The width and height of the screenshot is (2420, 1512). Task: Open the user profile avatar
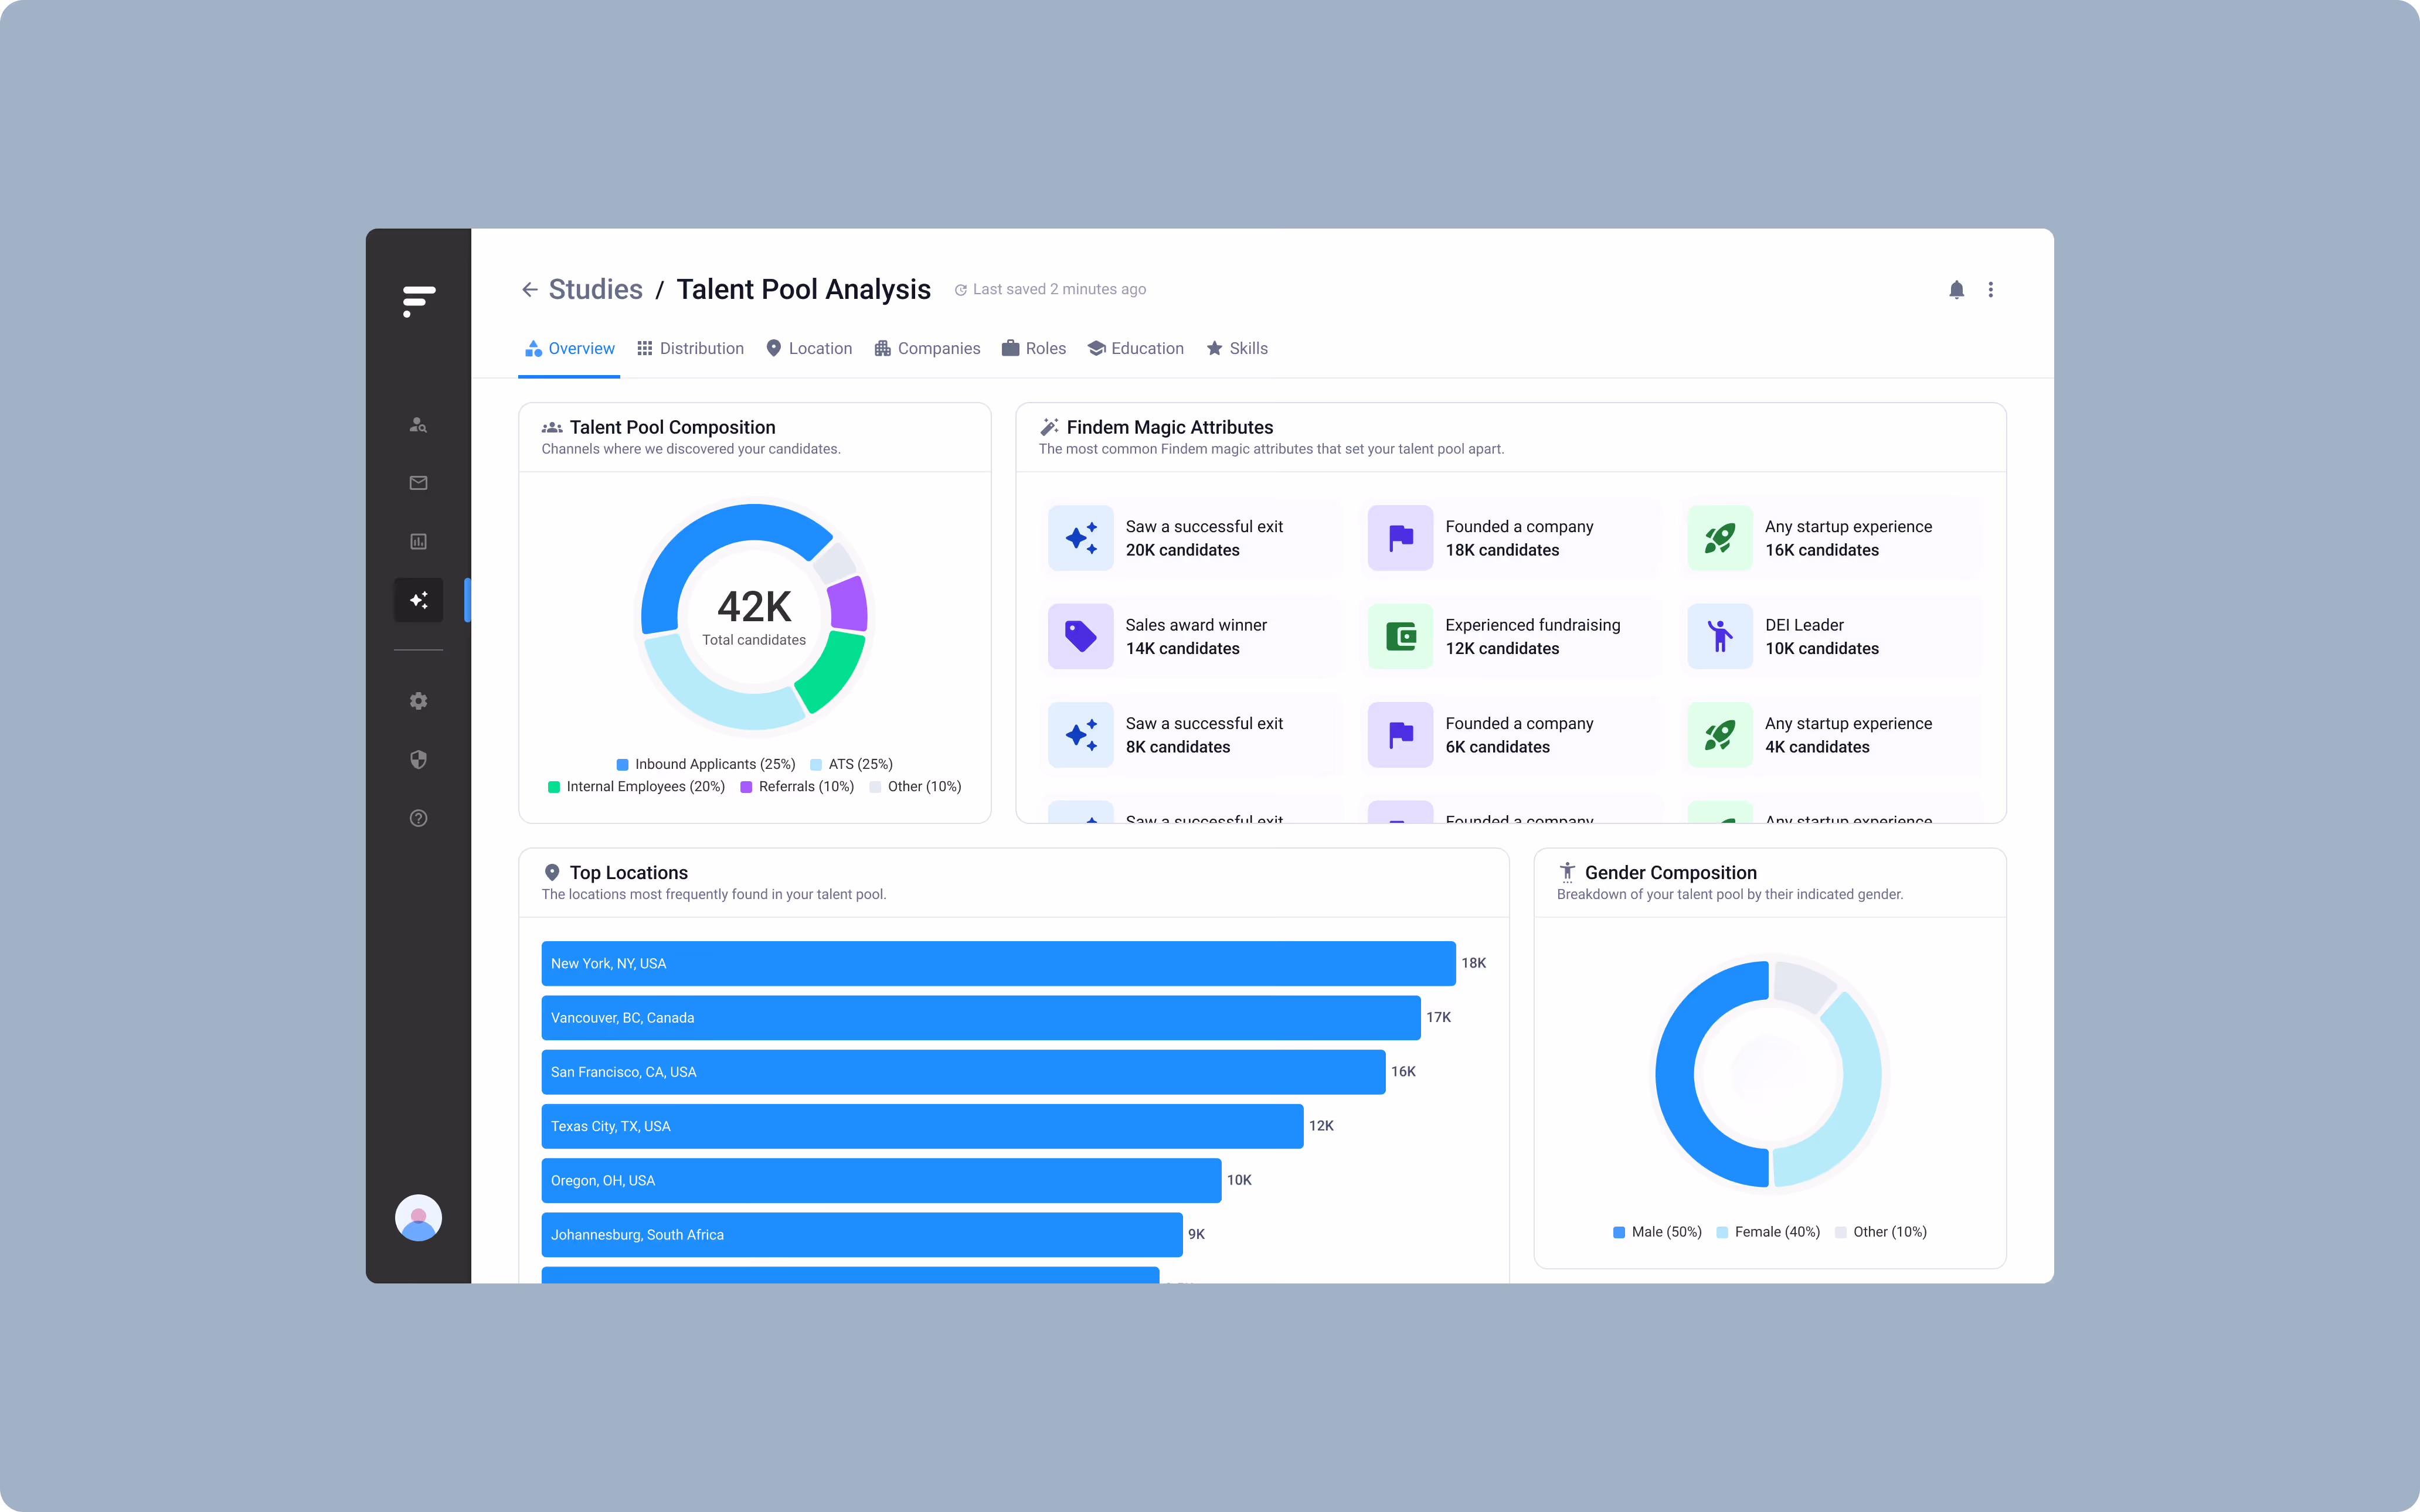[418, 1217]
